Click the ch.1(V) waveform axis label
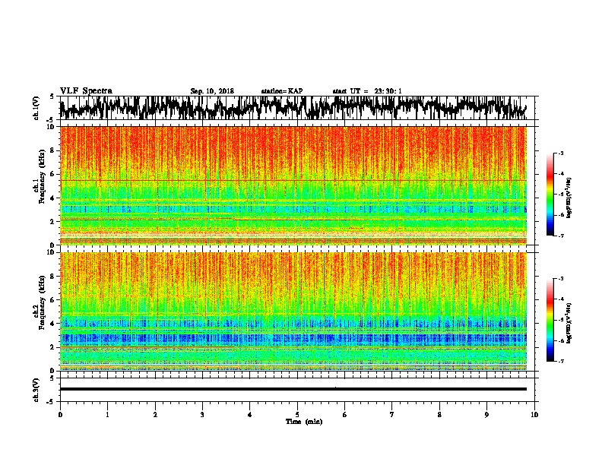Image resolution: width=602 pixels, height=465 pixels. coord(36,108)
